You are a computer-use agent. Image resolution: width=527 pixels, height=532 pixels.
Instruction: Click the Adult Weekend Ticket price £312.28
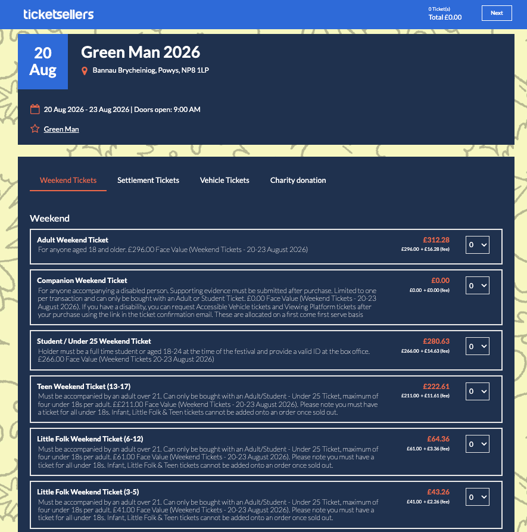coord(436,240)
